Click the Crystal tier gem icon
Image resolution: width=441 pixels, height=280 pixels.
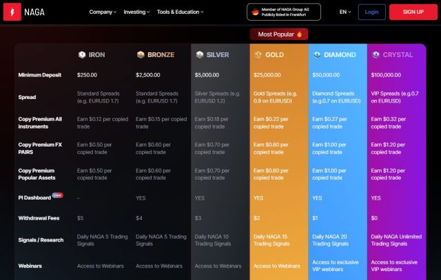coord(376,54)
